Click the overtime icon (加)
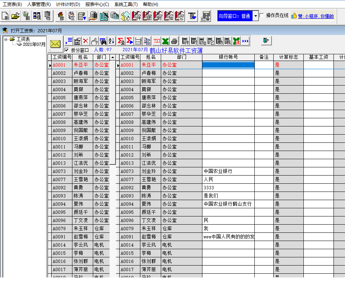345x286 pixels. (x=169, y=16)
